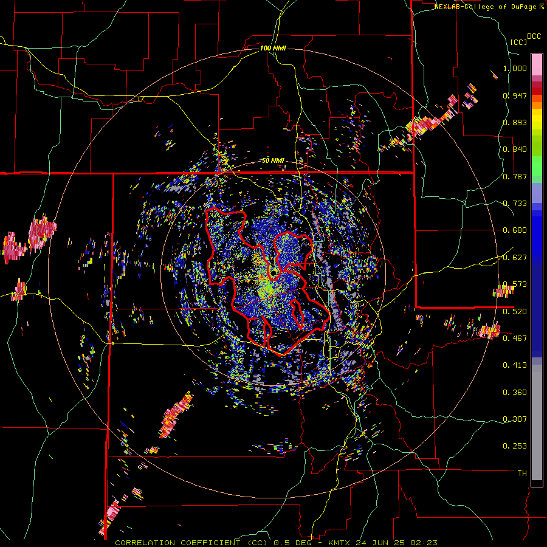Viewport: 547px width, 547px height.
Task: Select the 0.787 scale value
Action: point(515,176)
